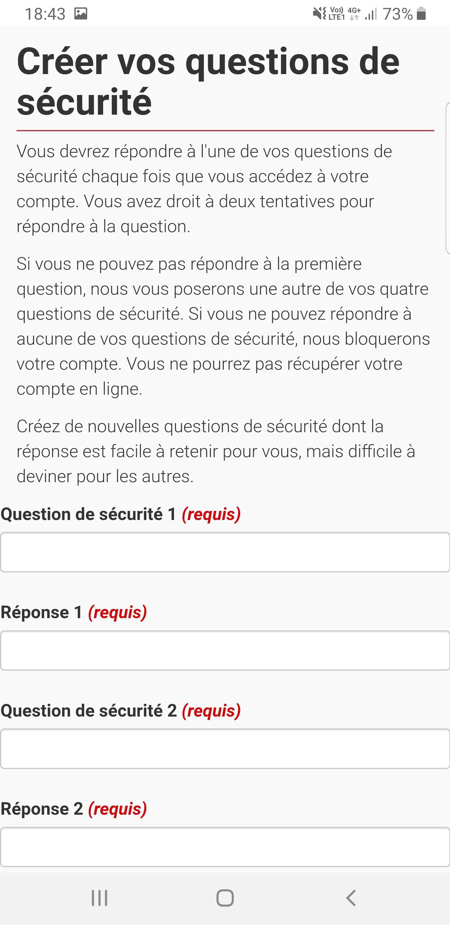Open recent apps with navigation bar button
This screenshot has width=450, height=925.
(x=99, y=898)
